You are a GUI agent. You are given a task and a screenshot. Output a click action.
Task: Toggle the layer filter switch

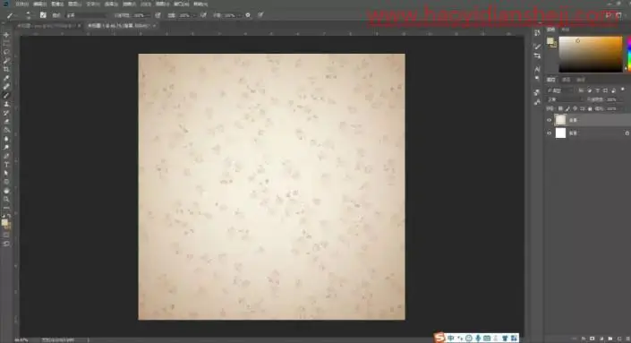623,90
